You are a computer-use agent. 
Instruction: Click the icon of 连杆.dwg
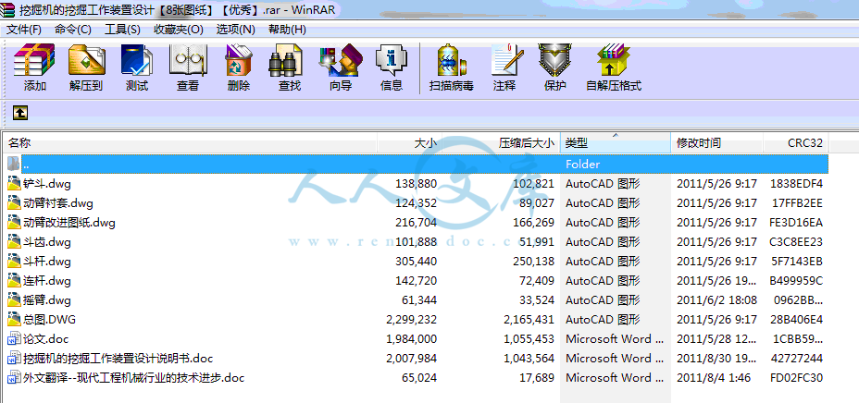(14, 281)
